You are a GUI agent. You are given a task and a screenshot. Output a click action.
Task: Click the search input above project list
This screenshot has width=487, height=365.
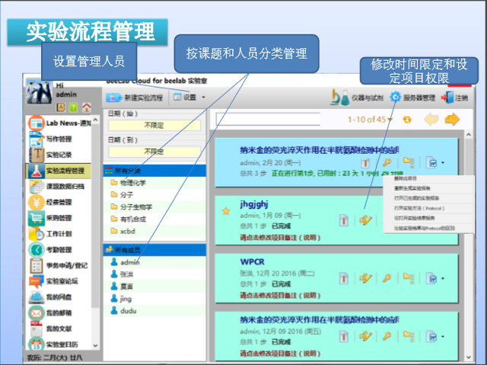coord(268,119)
